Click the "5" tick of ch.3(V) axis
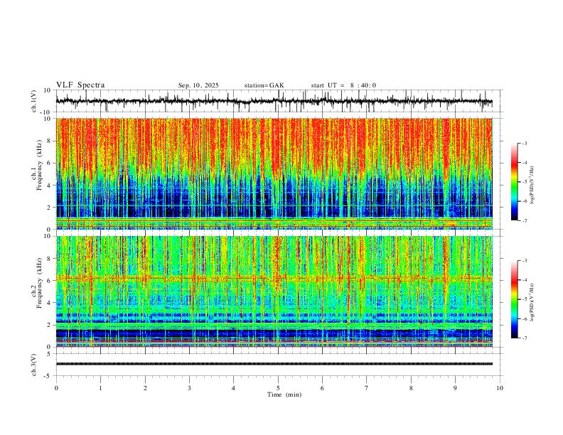The height and width of the screenshot is (435, 563). [50, 354]
